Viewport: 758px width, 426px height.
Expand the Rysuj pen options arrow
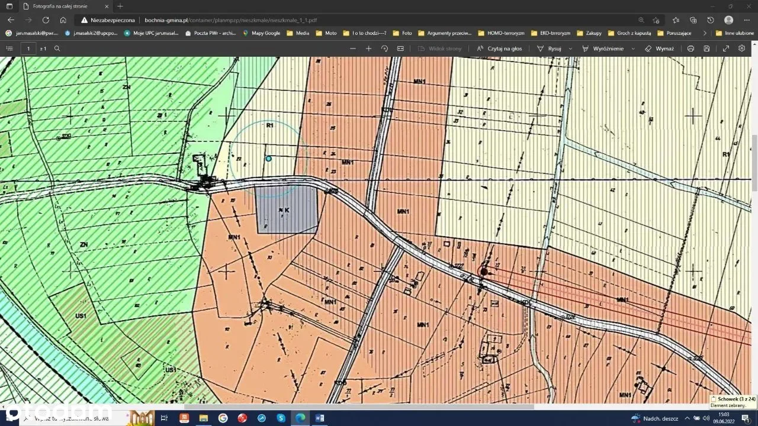point(570,49)
